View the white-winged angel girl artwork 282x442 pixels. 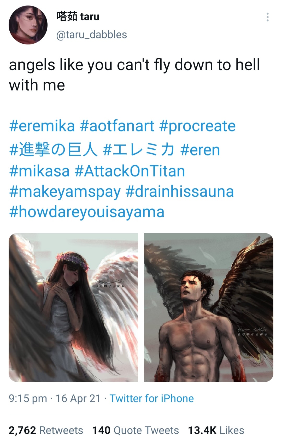point(73,307)
